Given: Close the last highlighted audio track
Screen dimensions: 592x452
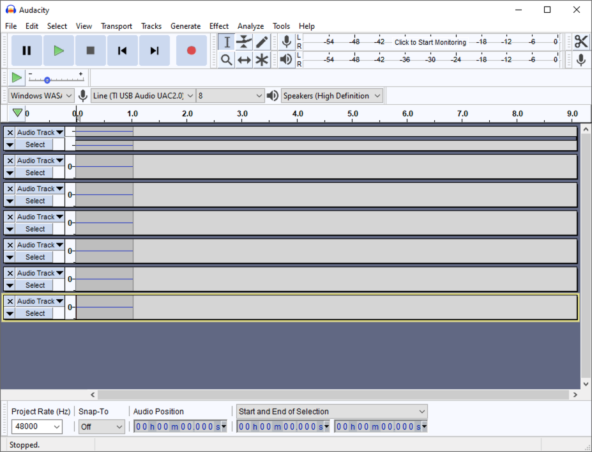Looking at the screenshot, I should (10, 301).
